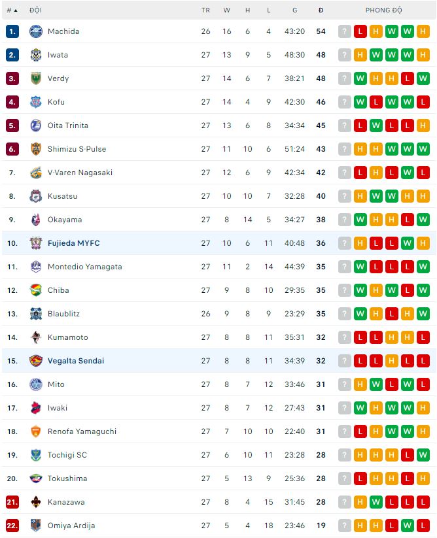Image resolution: width=437 pixels, height=538 pixels.
Task: Select the Verdy team badge
Action: click(x=36, y=78)
